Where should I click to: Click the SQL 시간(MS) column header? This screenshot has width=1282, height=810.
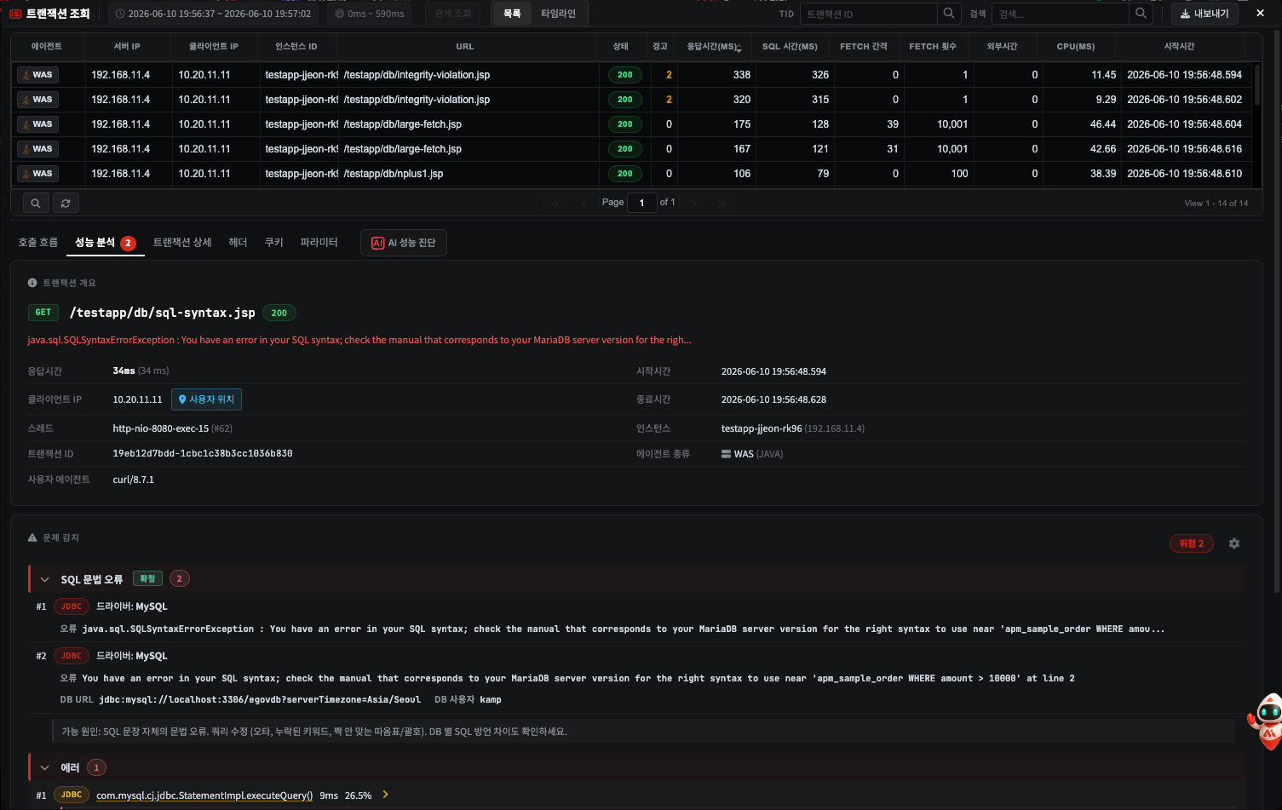click(x=790, y=47)
